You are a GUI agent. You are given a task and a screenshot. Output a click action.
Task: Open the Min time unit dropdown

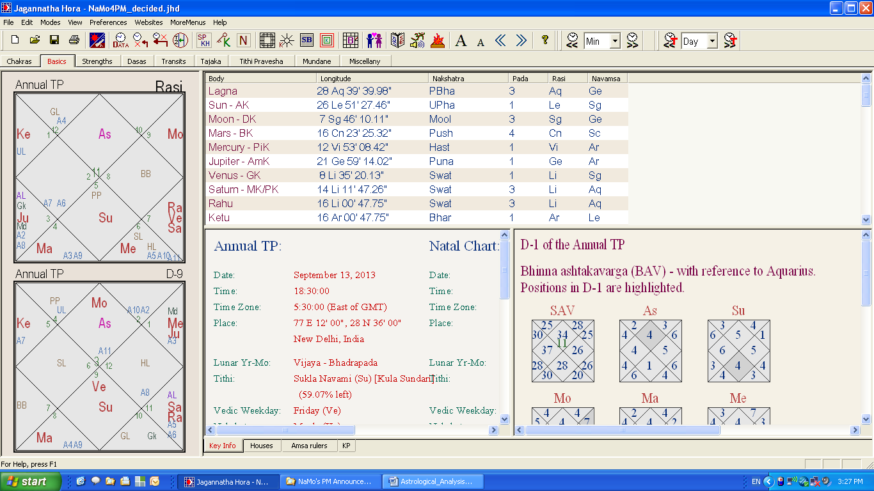click(615, 41)
